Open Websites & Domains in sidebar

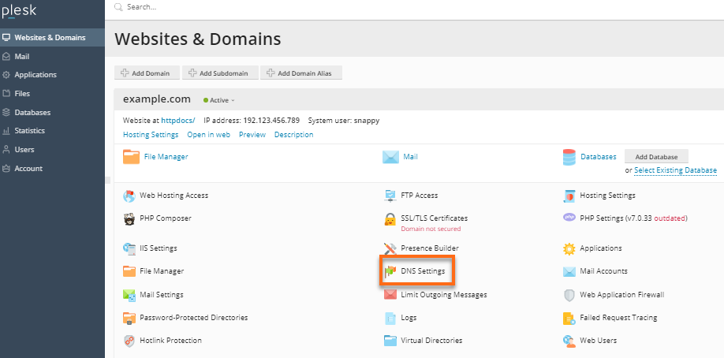[x=52, y=37]
